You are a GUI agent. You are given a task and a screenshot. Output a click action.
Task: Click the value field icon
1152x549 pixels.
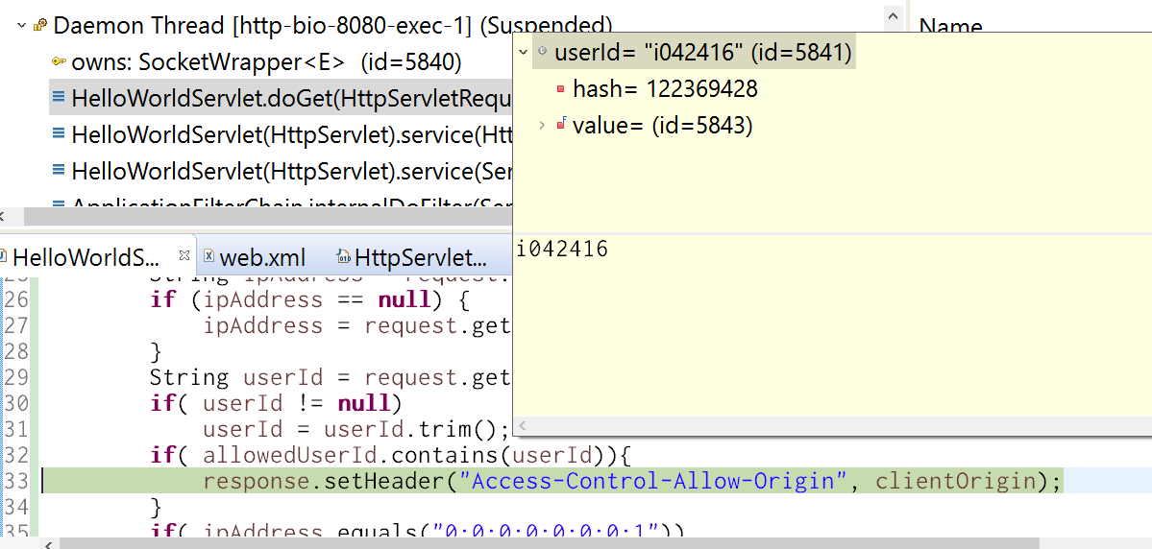click(561, 125)
